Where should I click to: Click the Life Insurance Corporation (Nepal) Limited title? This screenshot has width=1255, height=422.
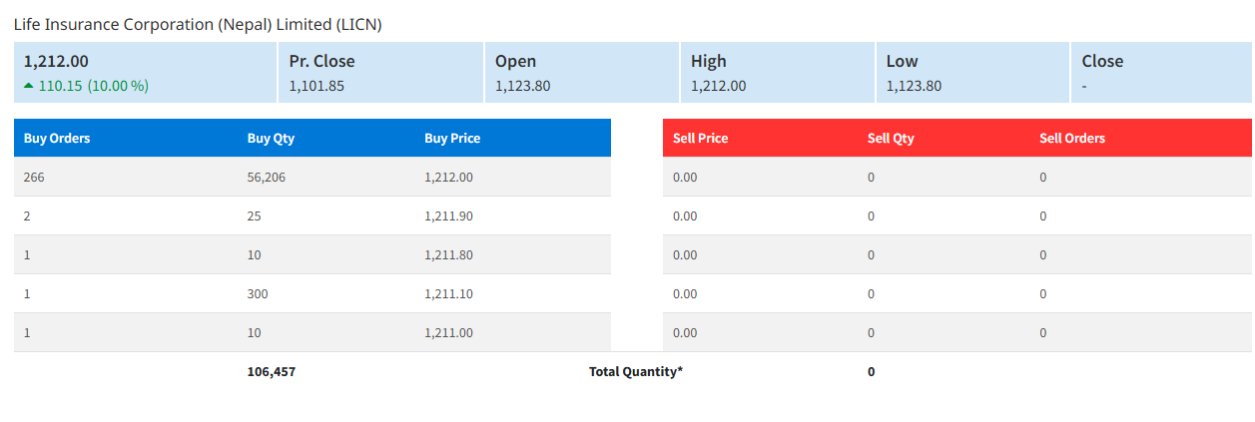198,24
